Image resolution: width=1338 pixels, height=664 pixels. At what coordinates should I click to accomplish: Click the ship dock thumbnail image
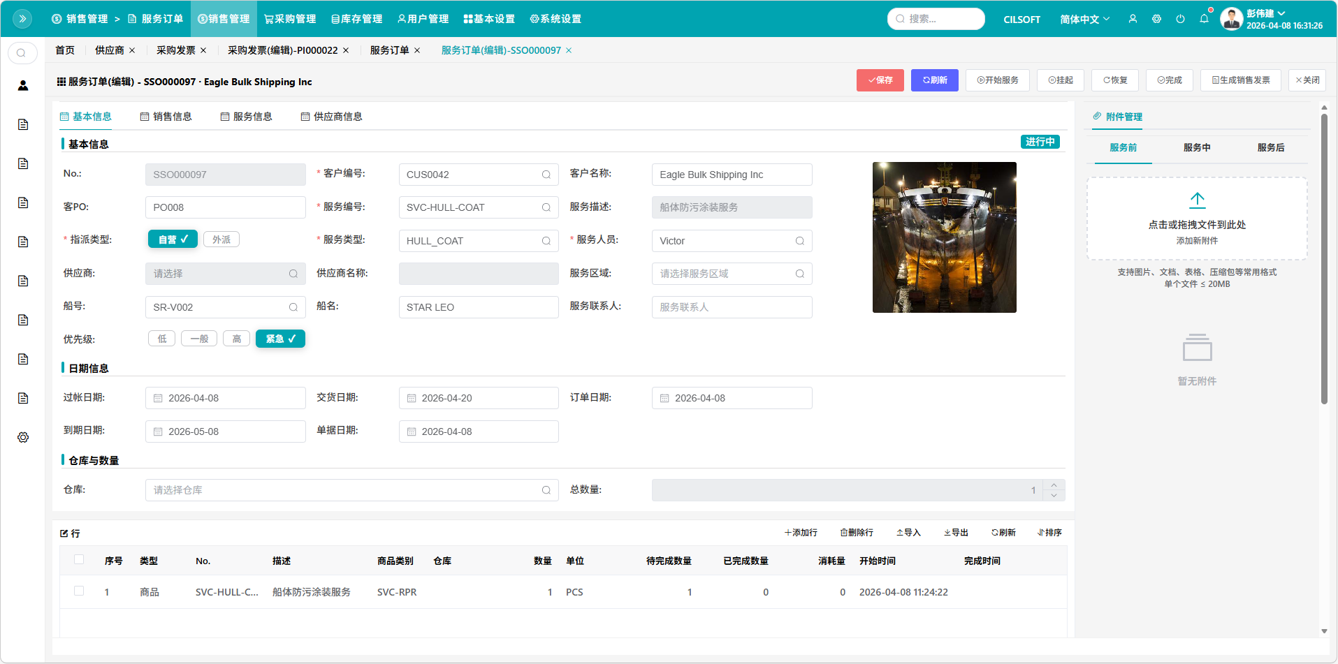pos(944,237)
